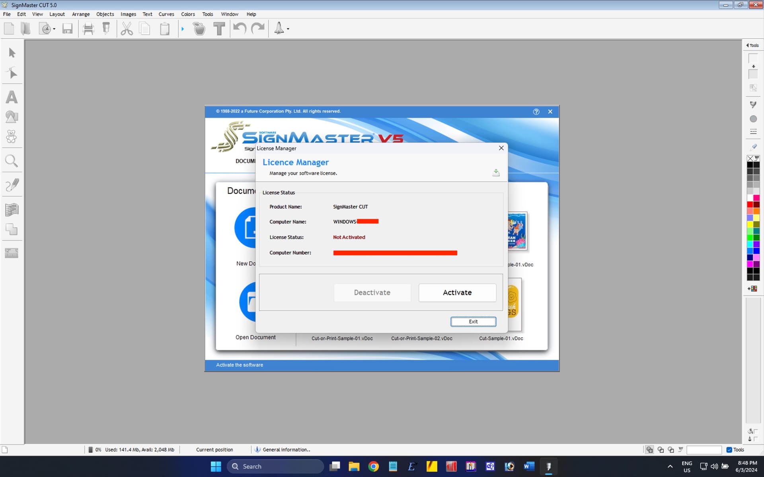Click the Save floppy disk icon
Viewport: 764px width, 477px height.
67,29
